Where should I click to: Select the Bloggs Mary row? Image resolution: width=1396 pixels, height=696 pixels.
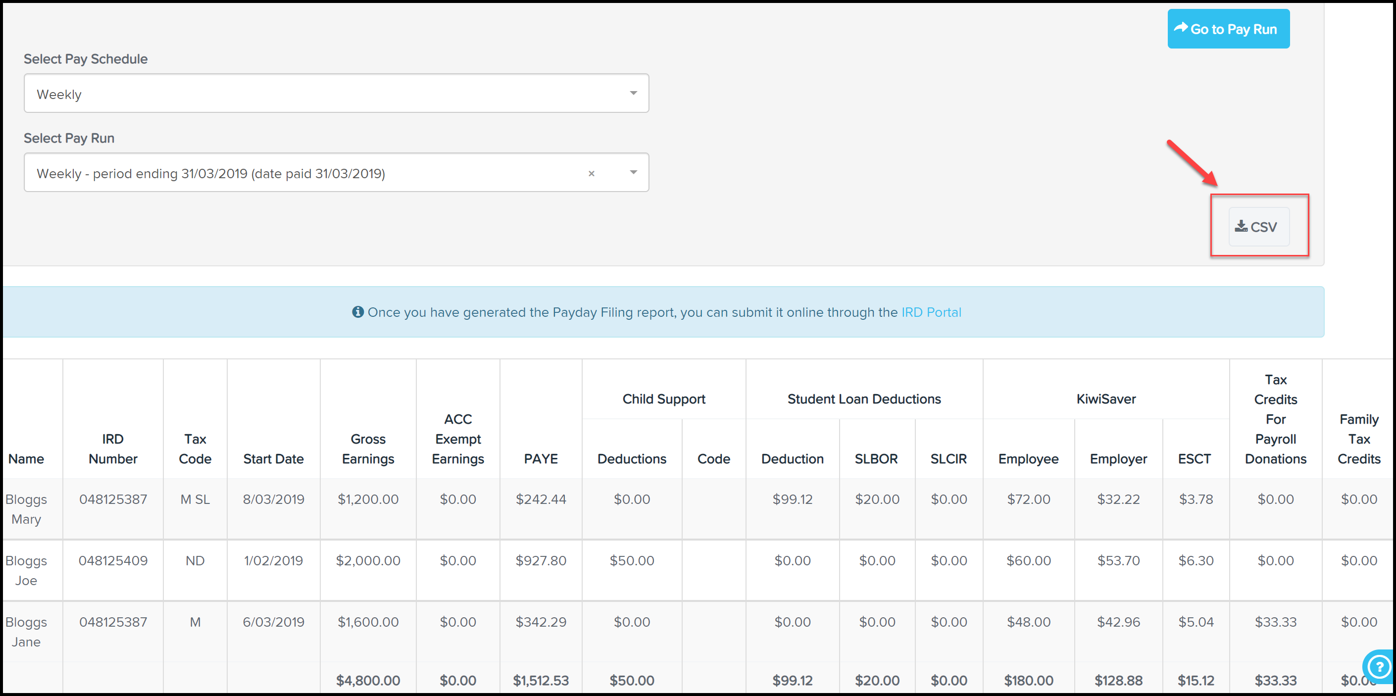[698, 505]
